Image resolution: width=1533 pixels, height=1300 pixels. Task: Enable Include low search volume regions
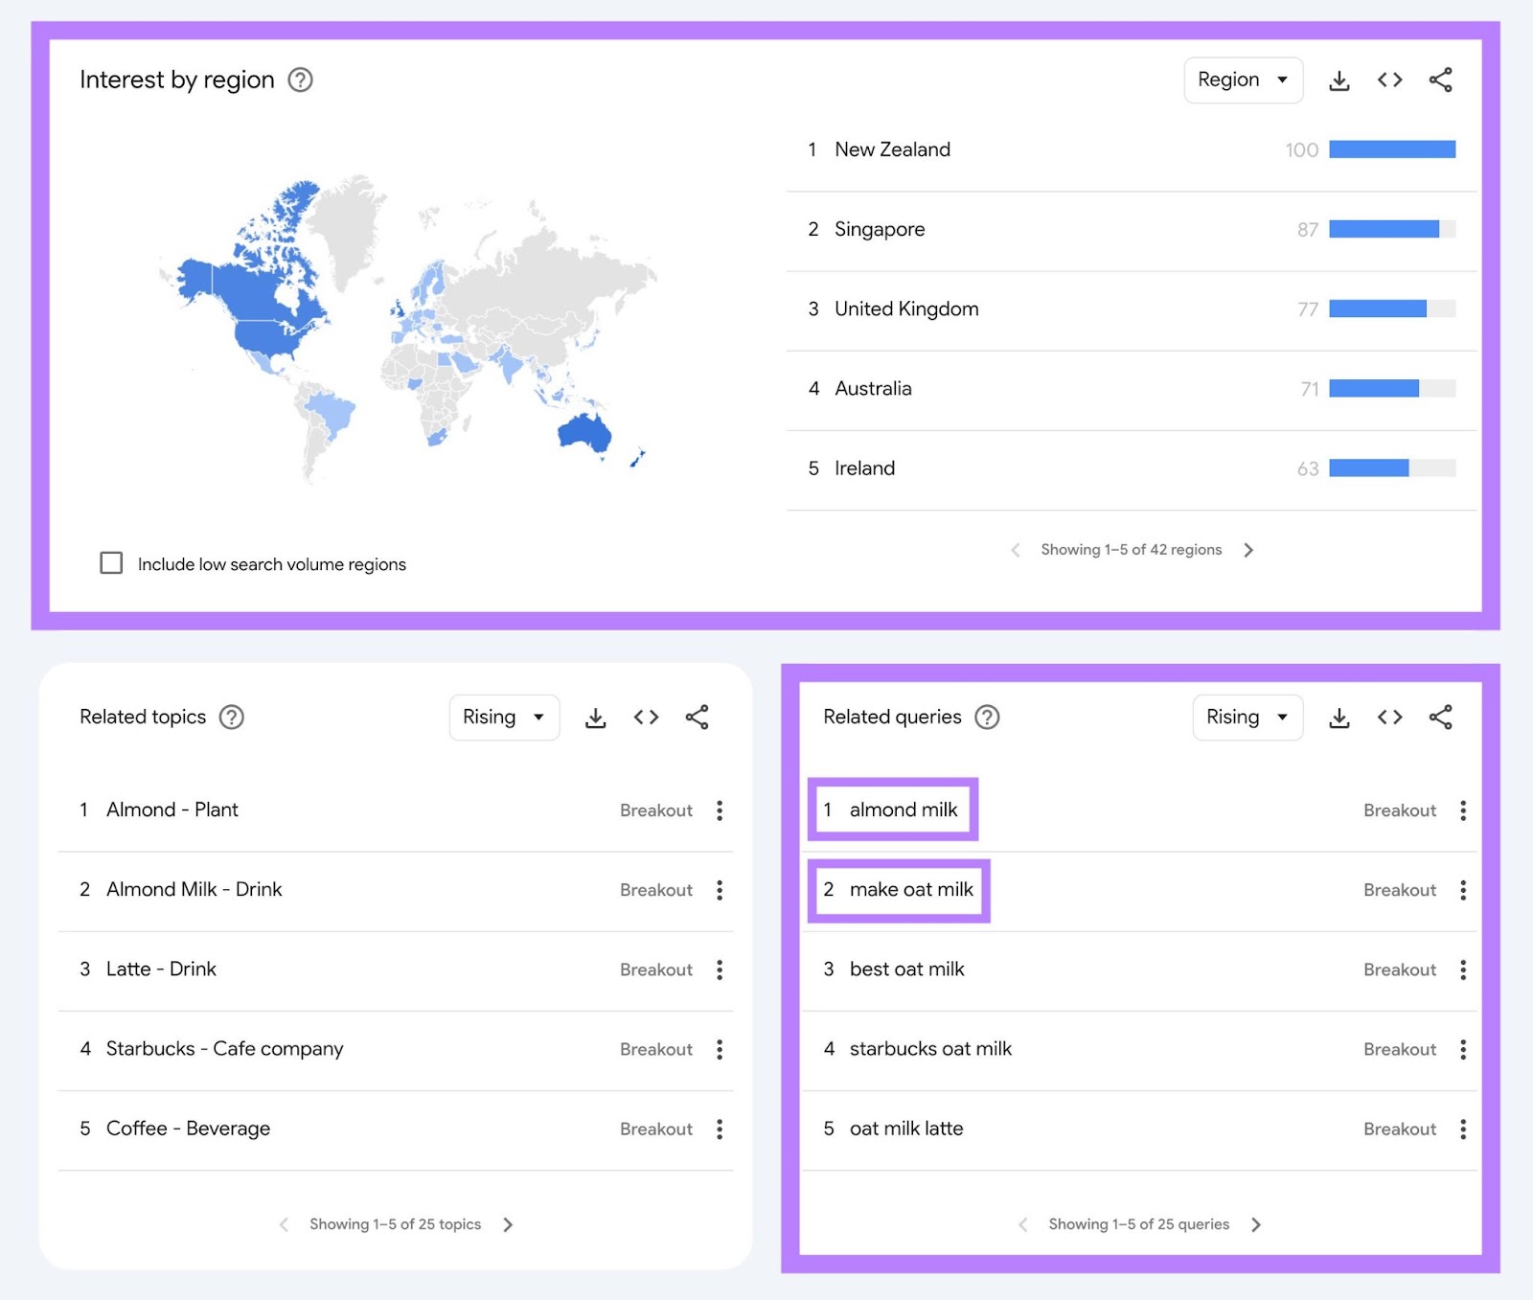pyautogui.click(x=112, y=563)
